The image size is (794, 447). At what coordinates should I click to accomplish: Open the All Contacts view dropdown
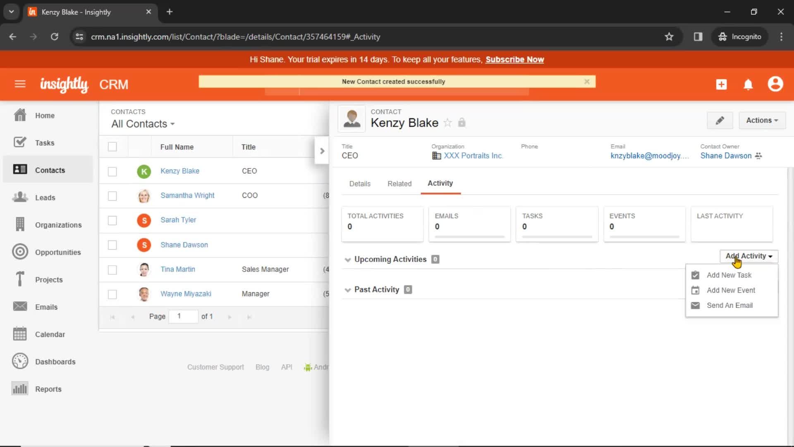click(x=143, y=124)
